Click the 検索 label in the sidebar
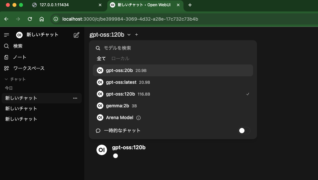This screenshot has width=318, height=180. pos(18,46)
